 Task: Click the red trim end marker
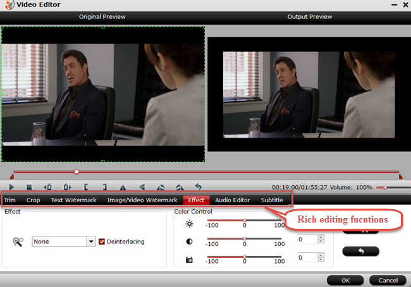click(400, 176)
